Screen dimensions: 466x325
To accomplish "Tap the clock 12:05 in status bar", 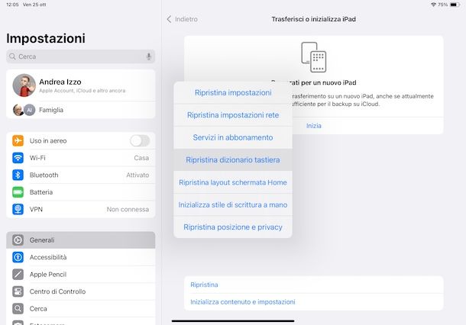I will [12, 5].
